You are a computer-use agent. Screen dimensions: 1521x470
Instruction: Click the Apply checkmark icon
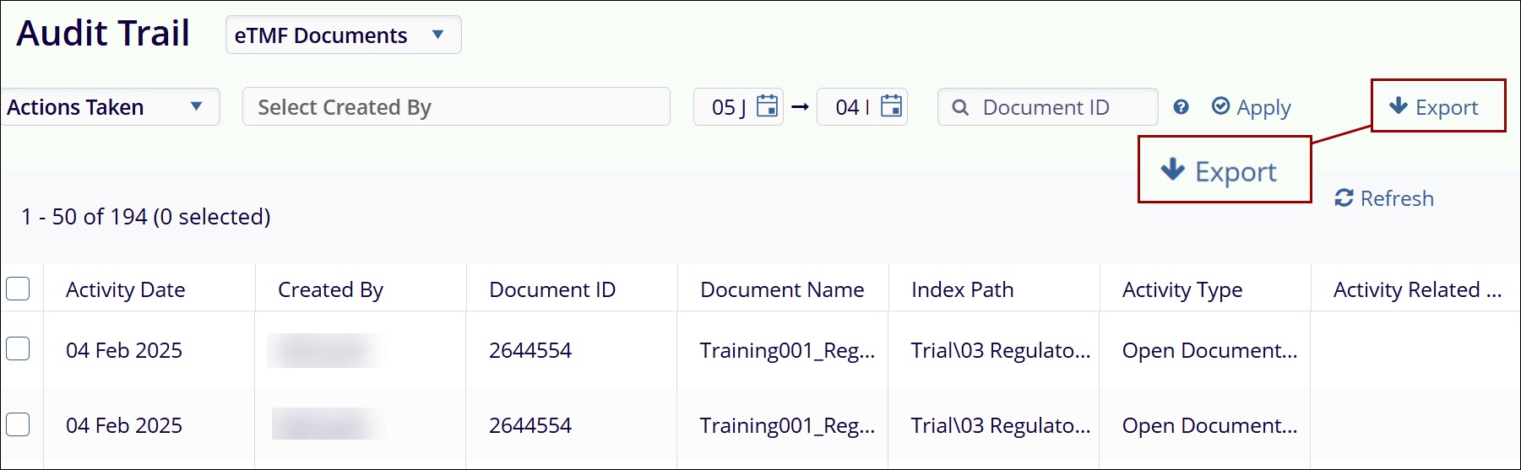pyautogui.click(x=1220, y=106)
